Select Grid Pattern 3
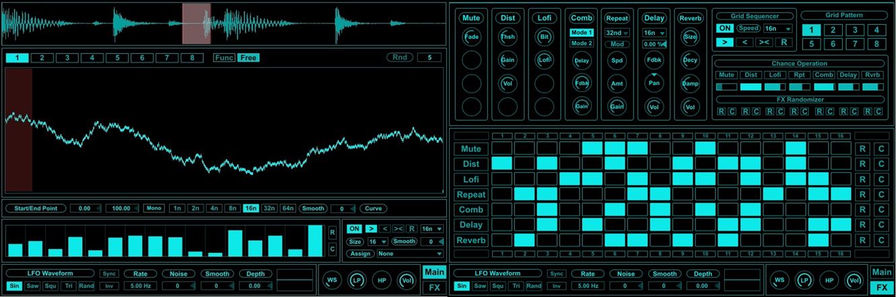 854,30
